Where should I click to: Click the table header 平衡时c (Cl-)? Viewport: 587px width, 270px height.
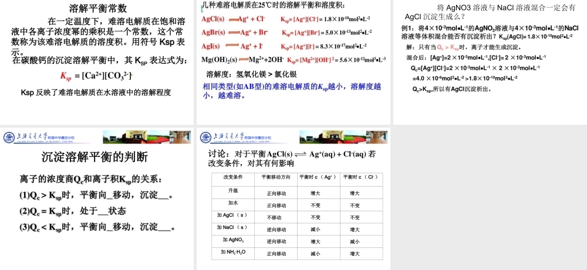(361, 177)
